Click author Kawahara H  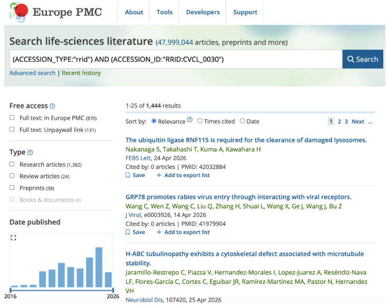243,149
